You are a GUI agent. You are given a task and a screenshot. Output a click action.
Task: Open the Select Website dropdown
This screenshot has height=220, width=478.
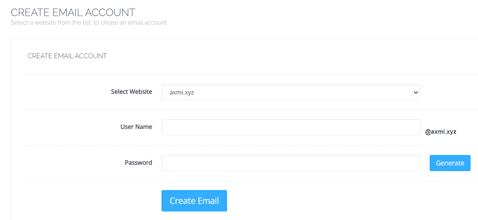(x=291, y=92)
